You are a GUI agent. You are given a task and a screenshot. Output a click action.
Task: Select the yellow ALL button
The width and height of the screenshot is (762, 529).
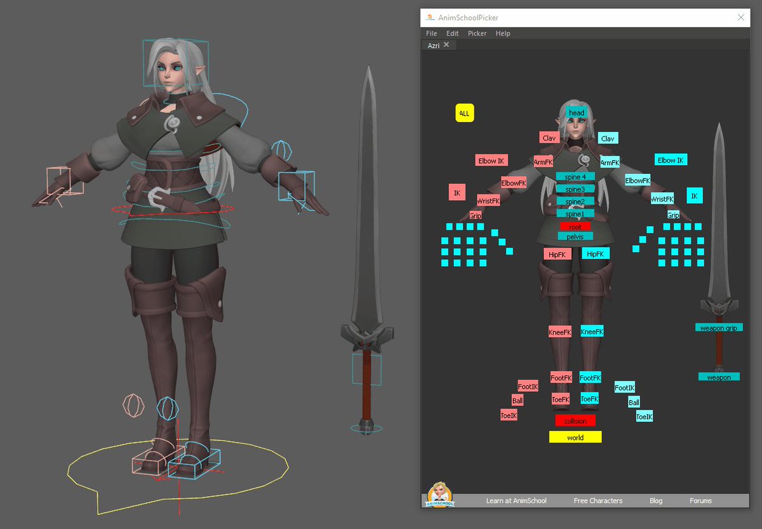(x=464, y=113)
